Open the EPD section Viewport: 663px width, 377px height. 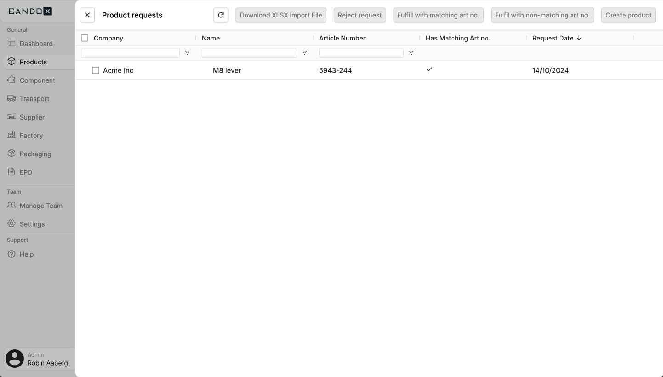click(26, 172)
